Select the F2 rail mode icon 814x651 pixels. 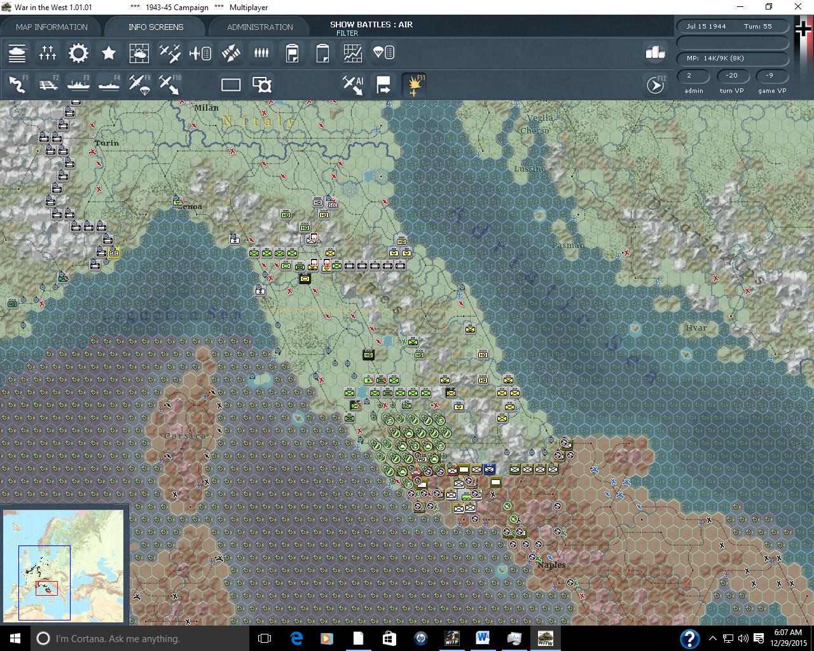tap(48, 85)
